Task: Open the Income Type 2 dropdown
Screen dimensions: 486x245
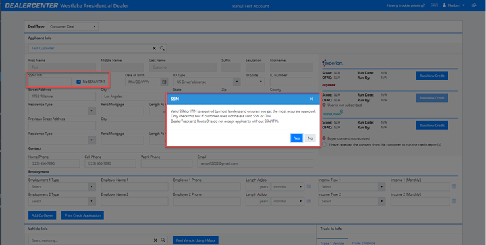Action: tap(352, 201)
